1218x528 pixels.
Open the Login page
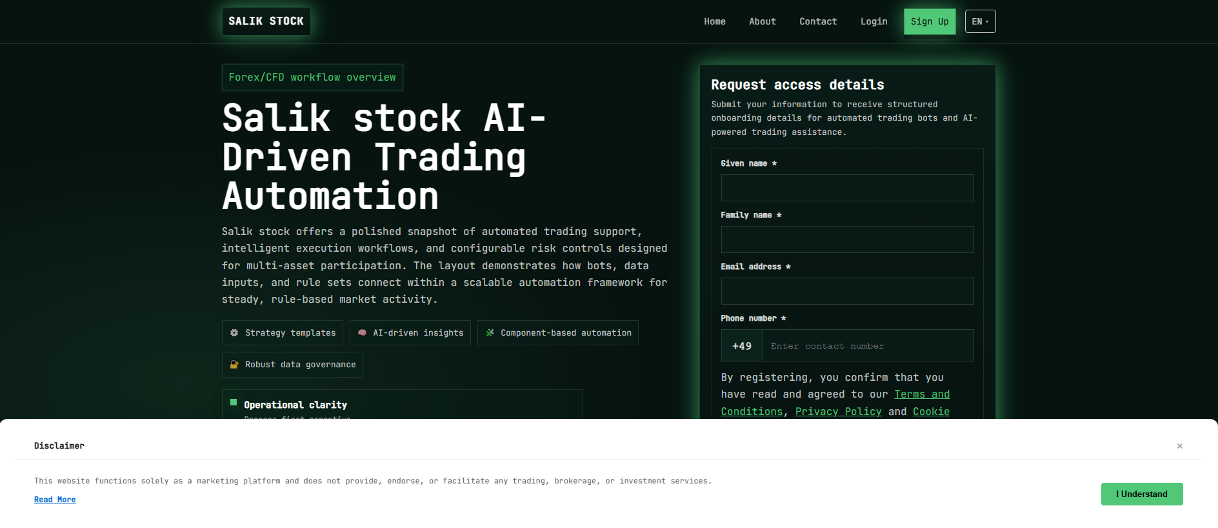[874, 21]
